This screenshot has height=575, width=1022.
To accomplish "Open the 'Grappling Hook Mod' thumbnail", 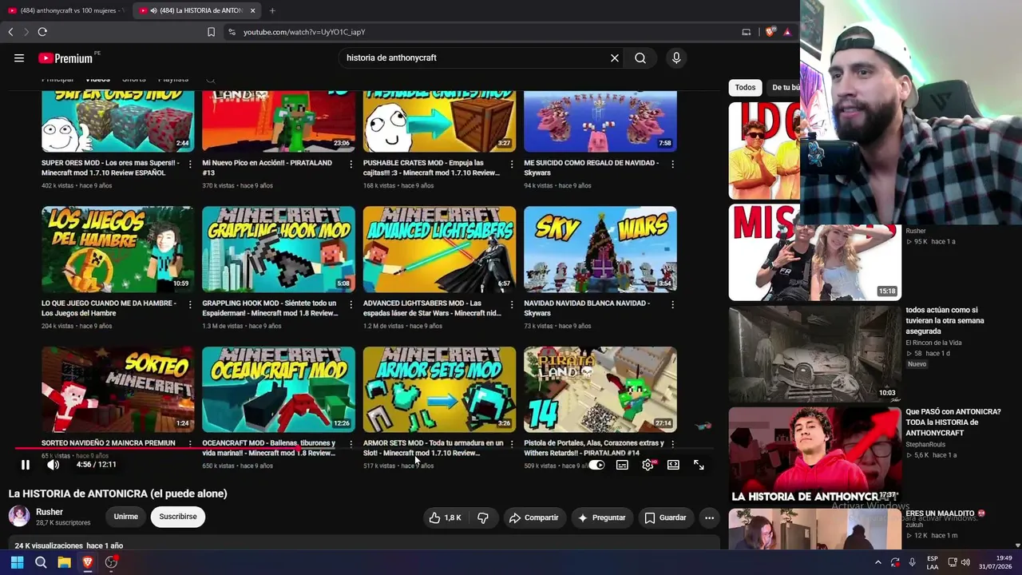I will (279, 249).
